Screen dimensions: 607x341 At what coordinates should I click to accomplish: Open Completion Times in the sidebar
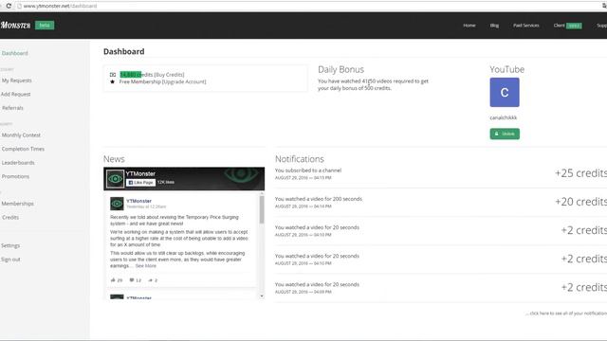23,149
